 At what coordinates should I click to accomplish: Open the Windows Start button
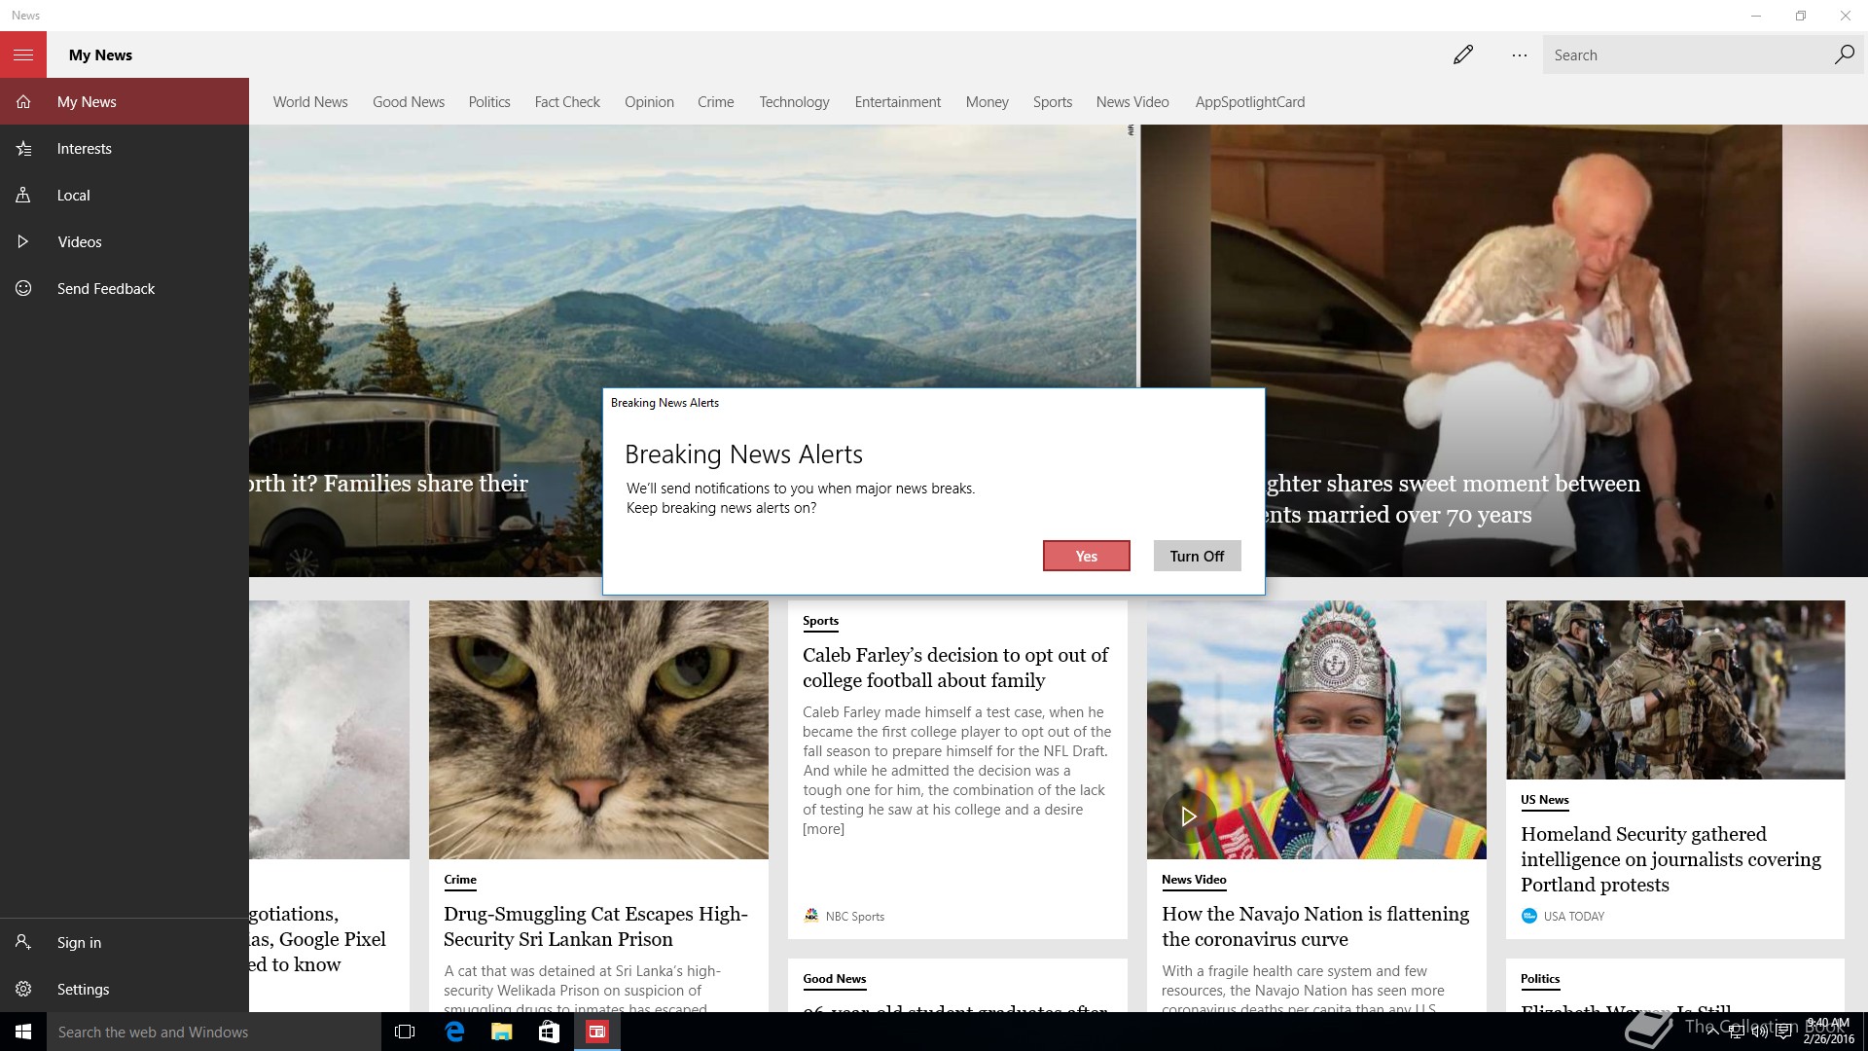pyautogui.click(x=23, y=1032)
